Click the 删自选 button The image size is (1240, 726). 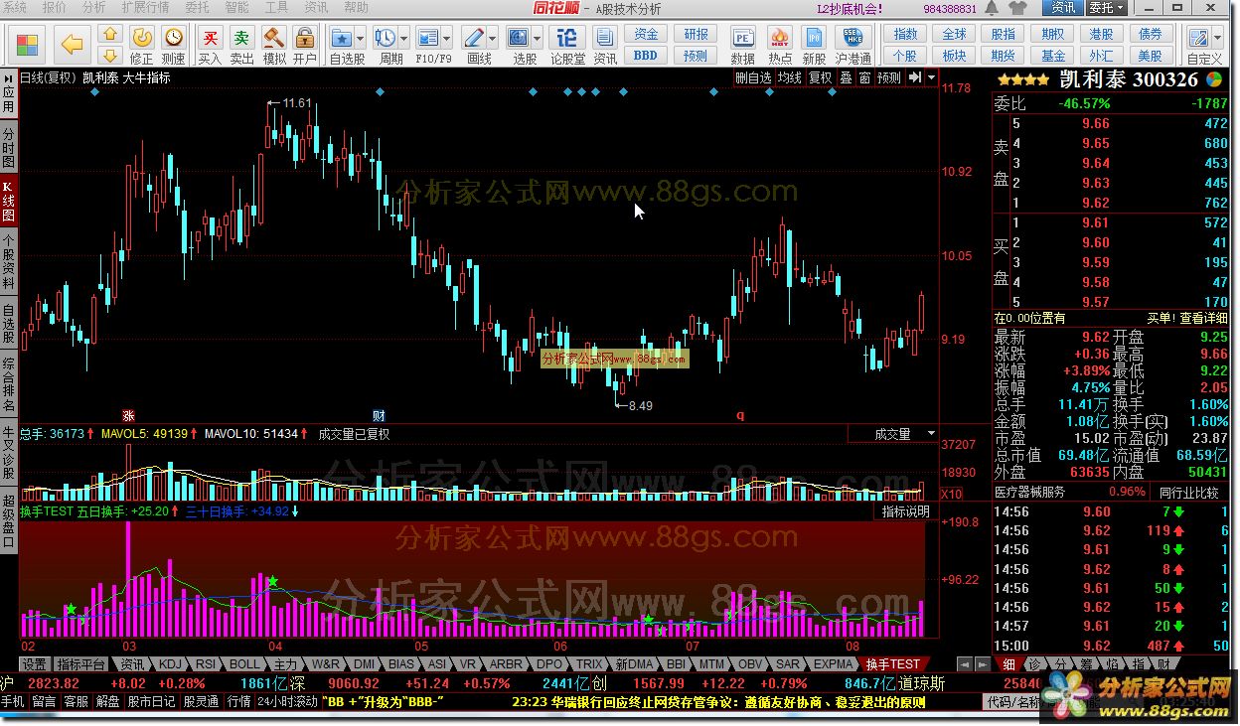click(753, 77)
